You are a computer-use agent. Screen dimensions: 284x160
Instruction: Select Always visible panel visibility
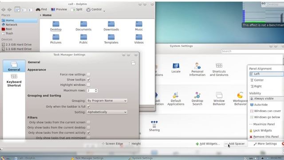click(x=267, y=99)
